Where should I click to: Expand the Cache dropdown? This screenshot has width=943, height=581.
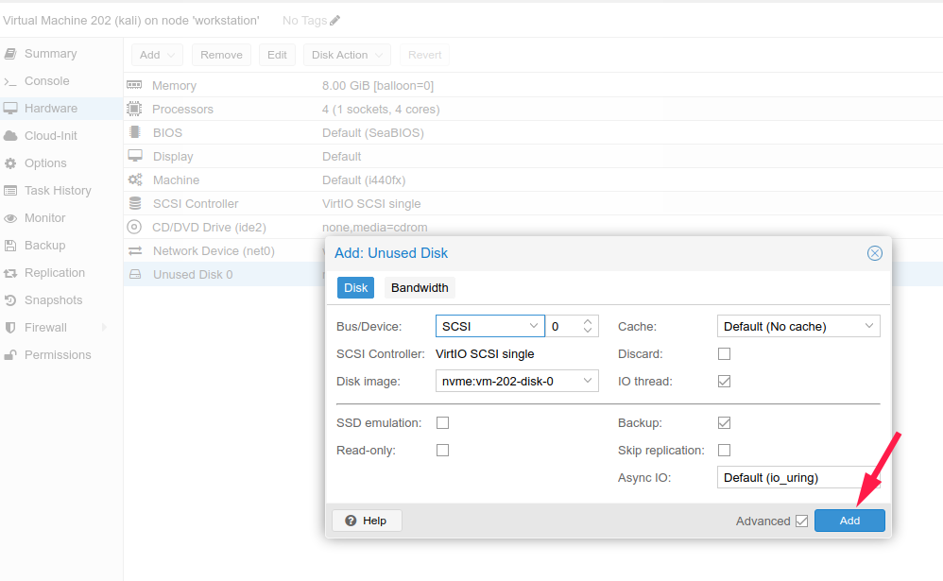click(x=798, y=326)
